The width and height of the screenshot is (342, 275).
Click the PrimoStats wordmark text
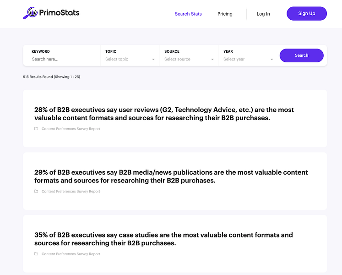click(60, 13)
